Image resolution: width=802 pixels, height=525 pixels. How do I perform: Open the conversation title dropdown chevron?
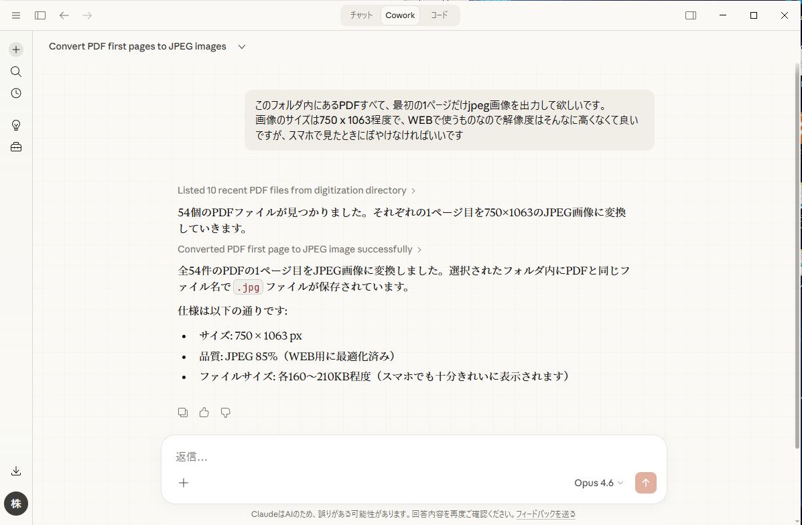(x=242, y=47)
